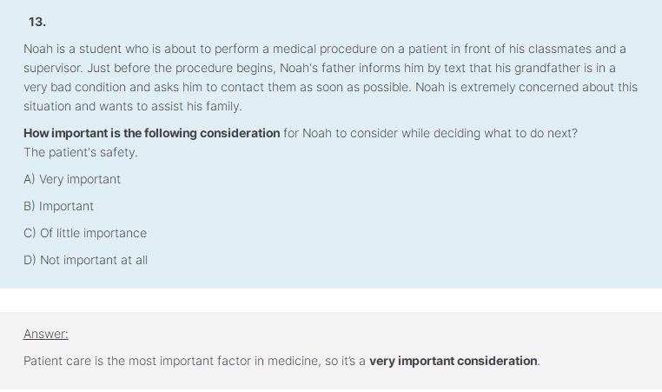
Task: Pick option C) Of little importance
Action: [x=85, y=233]
